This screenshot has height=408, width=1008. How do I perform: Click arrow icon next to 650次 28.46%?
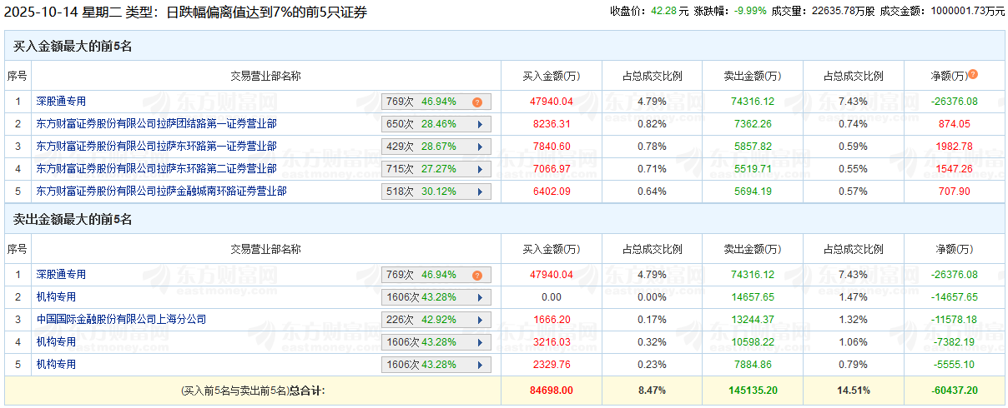click(x=480, y=125)
